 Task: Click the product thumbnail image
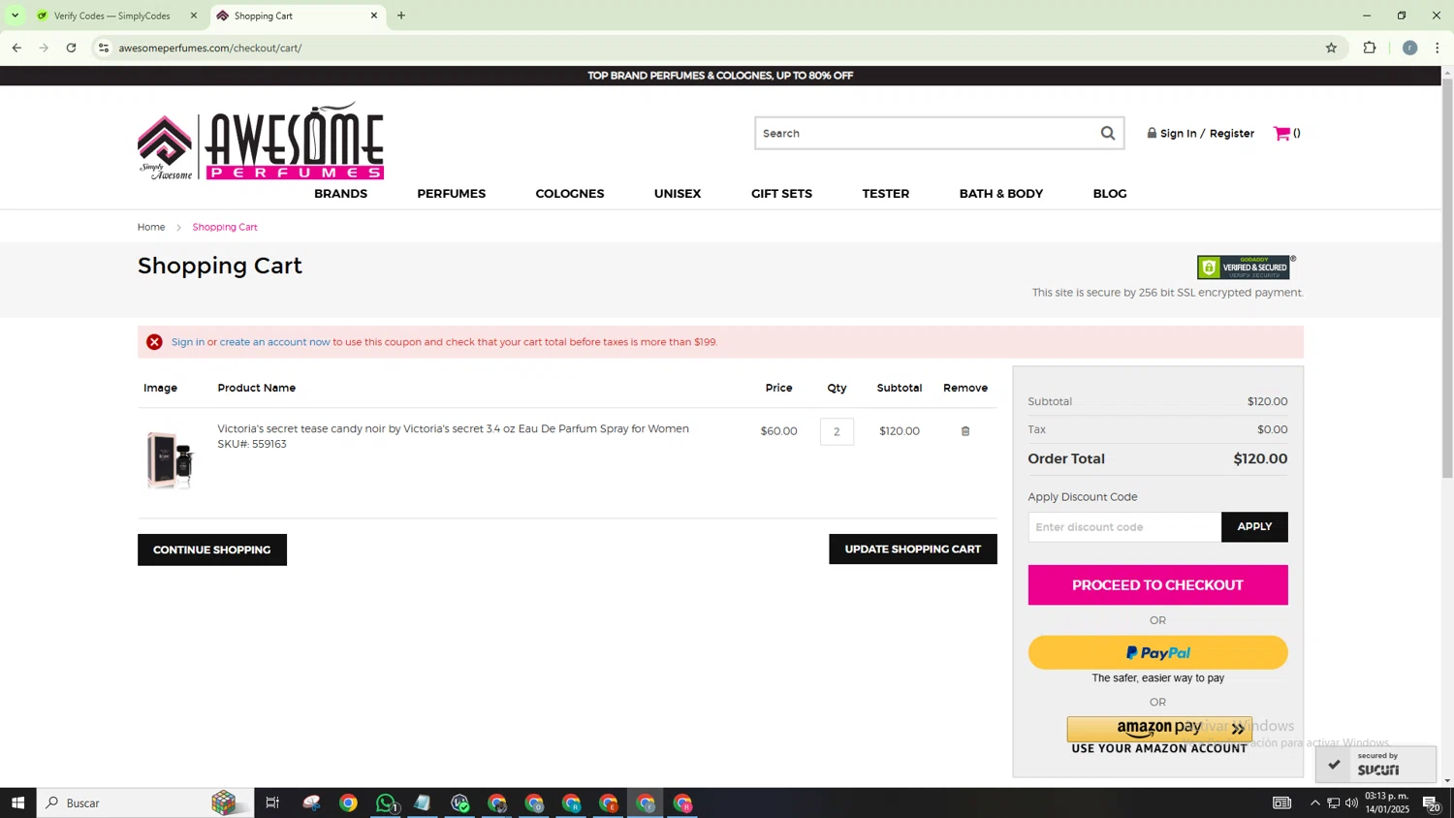click(x=171, y=460)
